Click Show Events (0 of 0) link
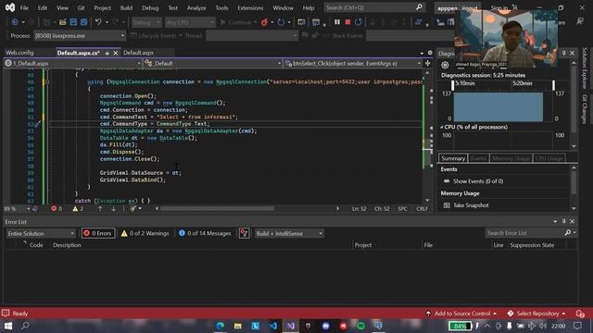Screen dimensions: 593x333 point(478,181)
